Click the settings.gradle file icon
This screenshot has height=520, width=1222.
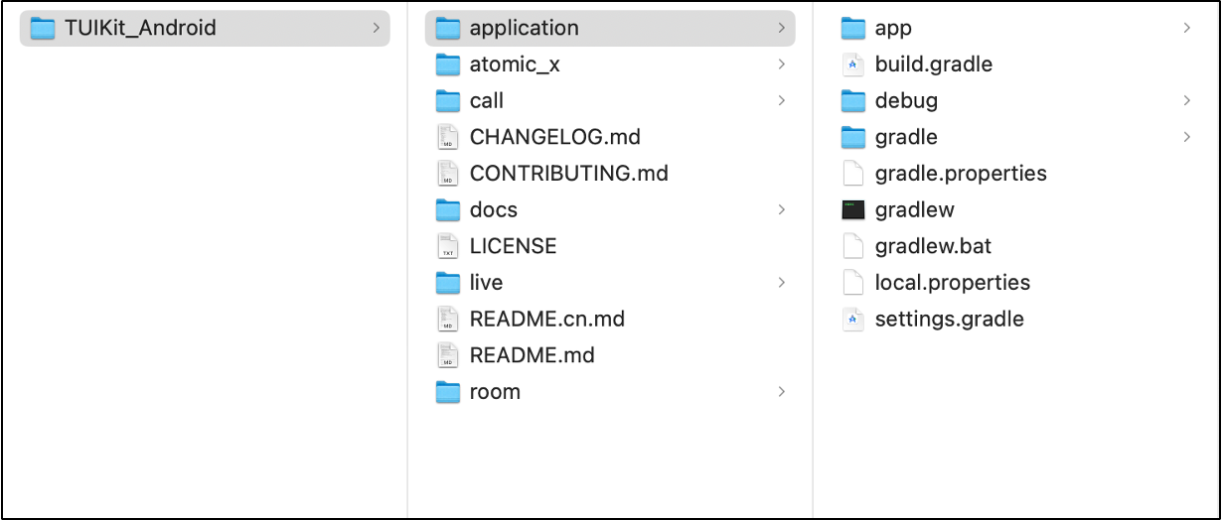click(x=853, y=319)
